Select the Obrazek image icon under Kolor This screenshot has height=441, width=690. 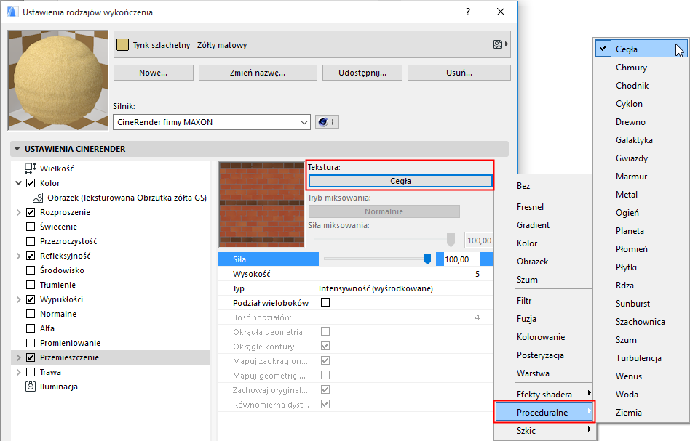(x=38, y=198)
